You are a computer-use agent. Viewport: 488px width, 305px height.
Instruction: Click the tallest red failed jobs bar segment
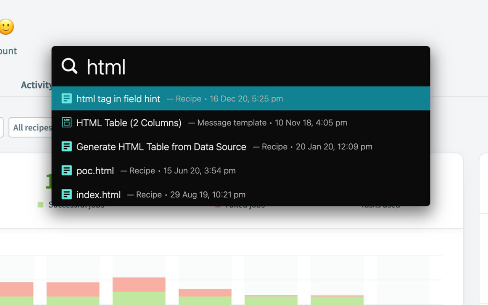pos(139,284)
